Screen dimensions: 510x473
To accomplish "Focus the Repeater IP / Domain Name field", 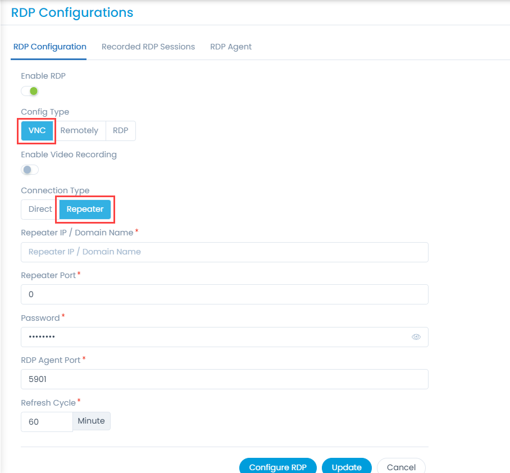I will click(x=225, y=252).
